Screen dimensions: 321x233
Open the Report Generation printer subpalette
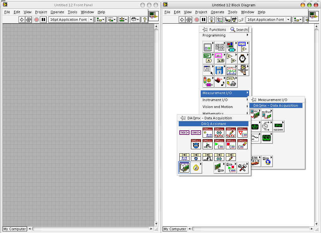click(x=231, y=82)
